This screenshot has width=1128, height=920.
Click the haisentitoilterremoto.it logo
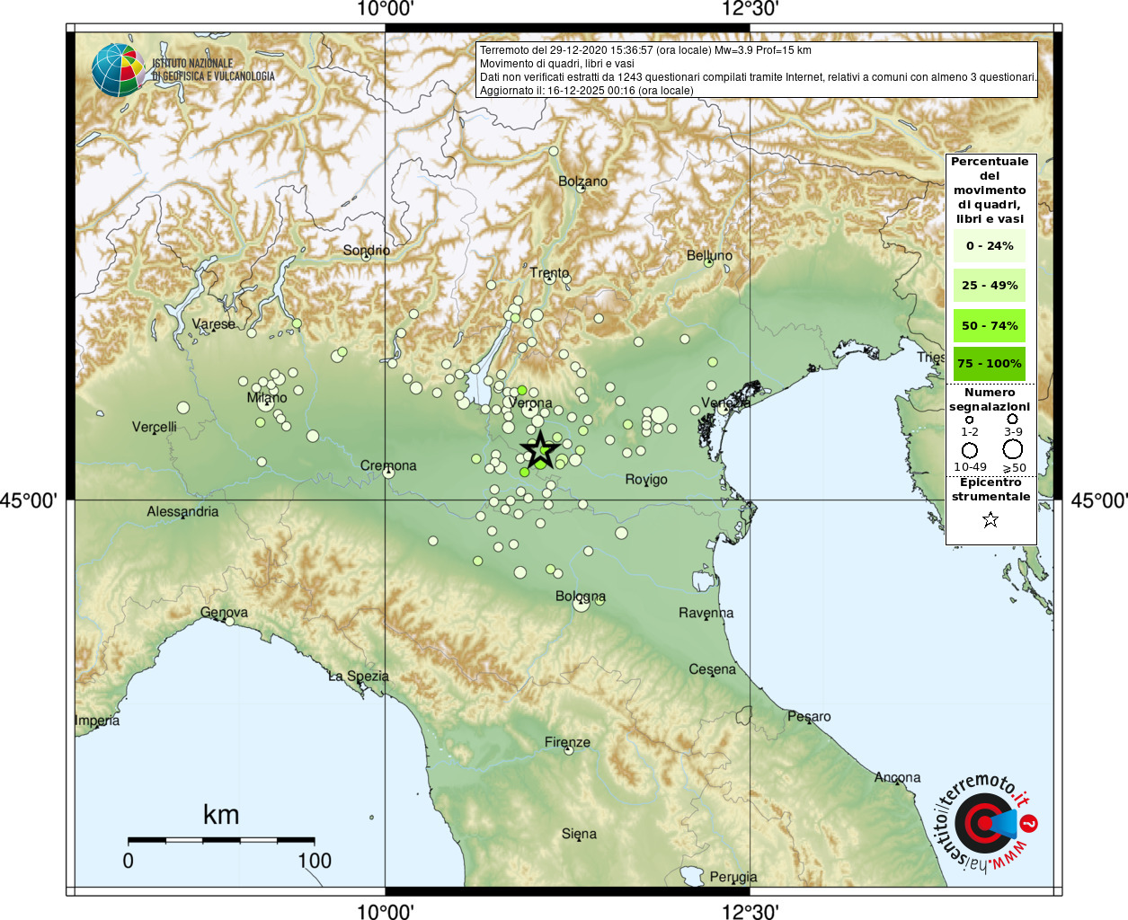[987, 823]
